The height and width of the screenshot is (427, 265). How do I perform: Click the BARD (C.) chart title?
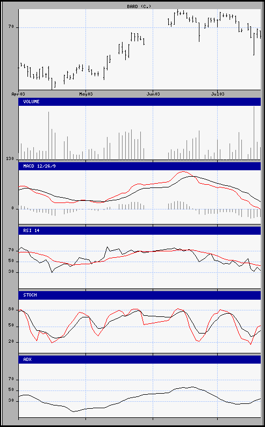[x=139, y=6]
